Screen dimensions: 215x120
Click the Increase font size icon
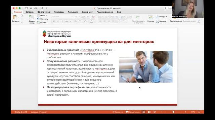tap(83, 17)
